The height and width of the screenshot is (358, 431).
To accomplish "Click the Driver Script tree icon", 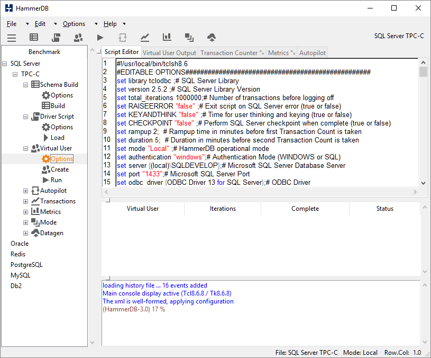I will (35, 117).
